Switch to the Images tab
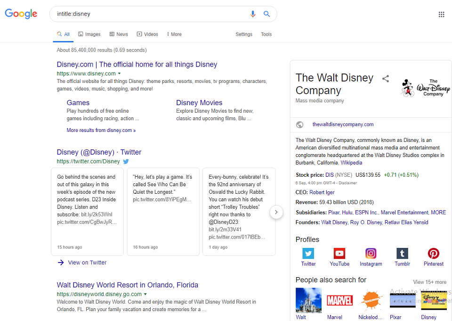 pos(89,34)
